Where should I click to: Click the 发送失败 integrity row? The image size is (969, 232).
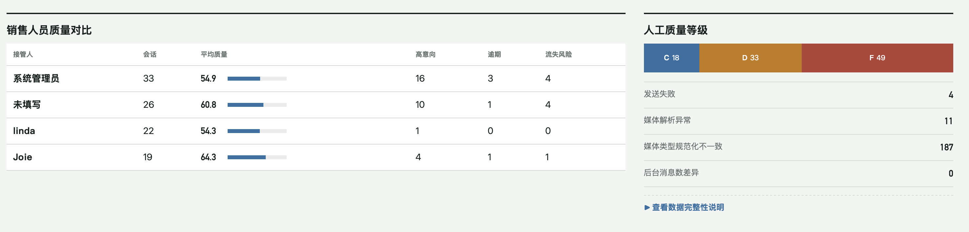pos(798,95)
